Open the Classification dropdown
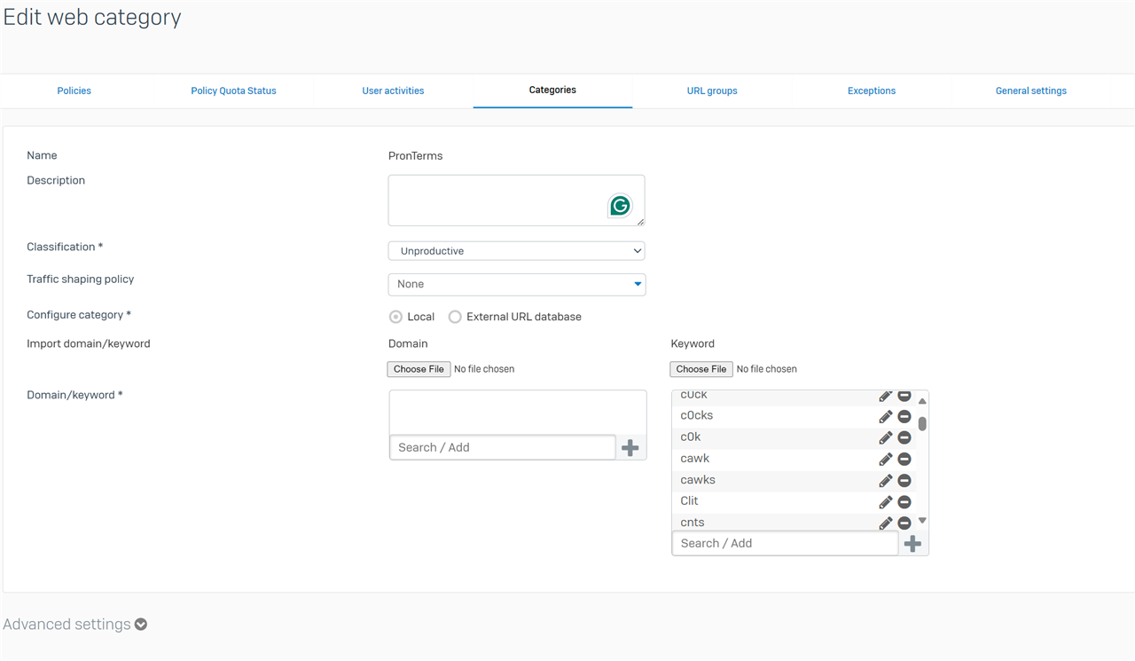1135x661 pixels. point(516,251)
